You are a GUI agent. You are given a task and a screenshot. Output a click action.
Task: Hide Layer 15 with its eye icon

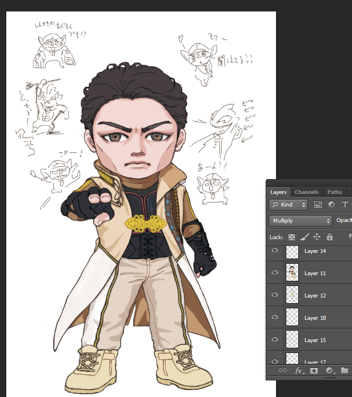[275, 339]
